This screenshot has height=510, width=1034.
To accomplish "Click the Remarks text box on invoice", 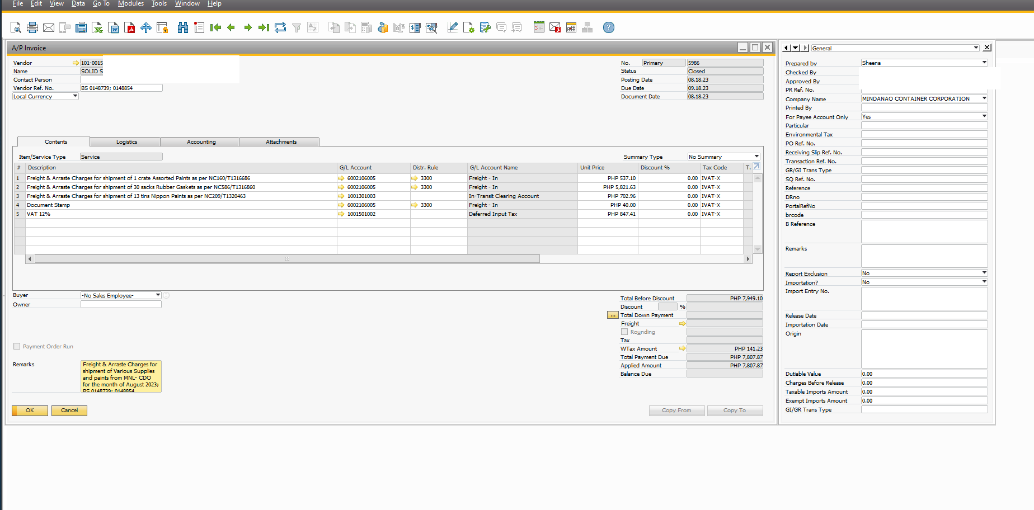I will (x=121, y=376).
